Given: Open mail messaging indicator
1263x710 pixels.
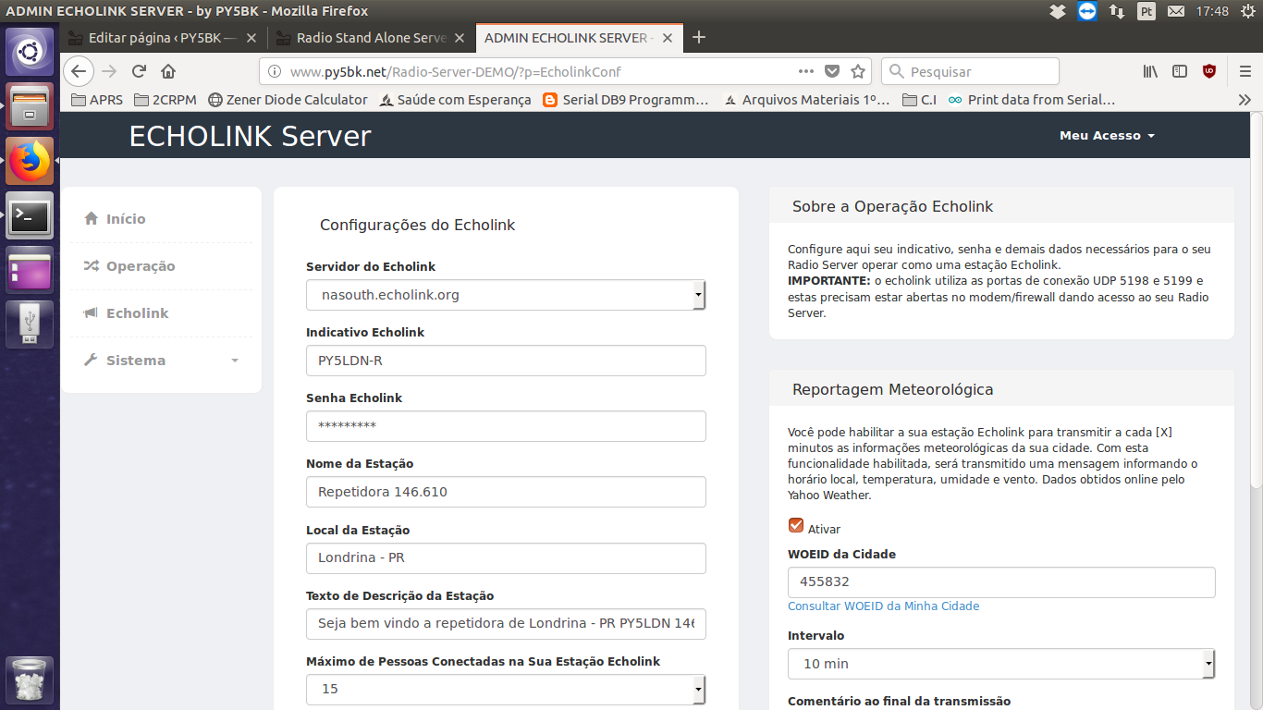Looking at the screenshot, I should coord(1176,11).
